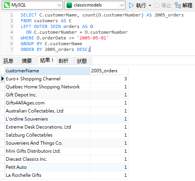
Task: Select the Euro+ Shopping Channel cell
Action: (x=47, y=79)
